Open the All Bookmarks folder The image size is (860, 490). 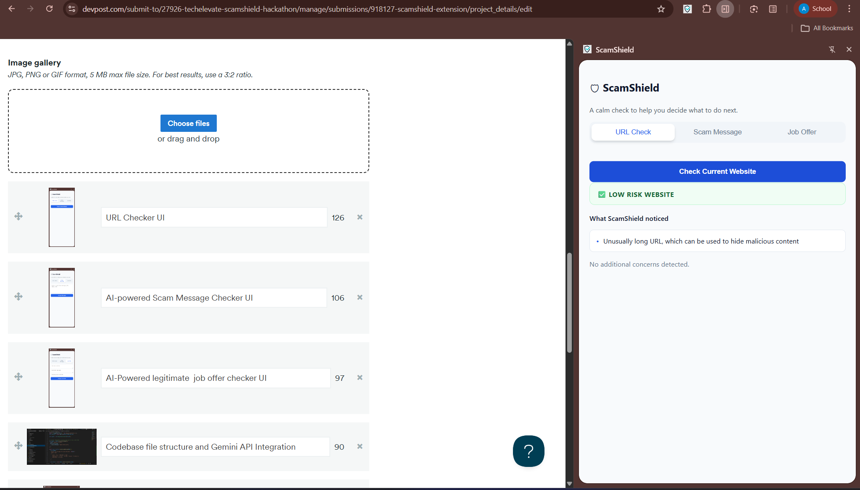[x=827, y=28]
